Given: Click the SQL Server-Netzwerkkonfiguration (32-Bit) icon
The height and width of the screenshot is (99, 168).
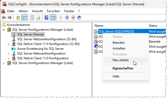Looking at the screenshot, I should point(14,39).
